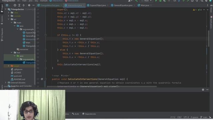This screenshot has width=213, height=120.
Task: Open README.md file in tree
Action: click(x=18, y=79)
